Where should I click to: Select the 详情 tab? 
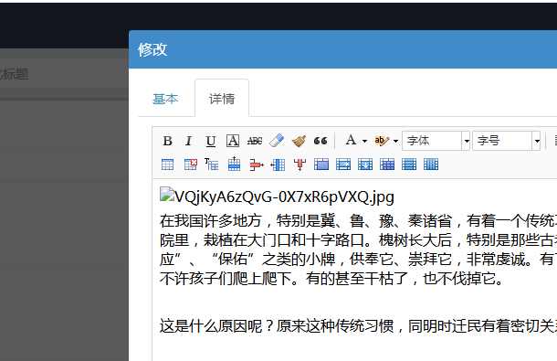pos(222,99)
